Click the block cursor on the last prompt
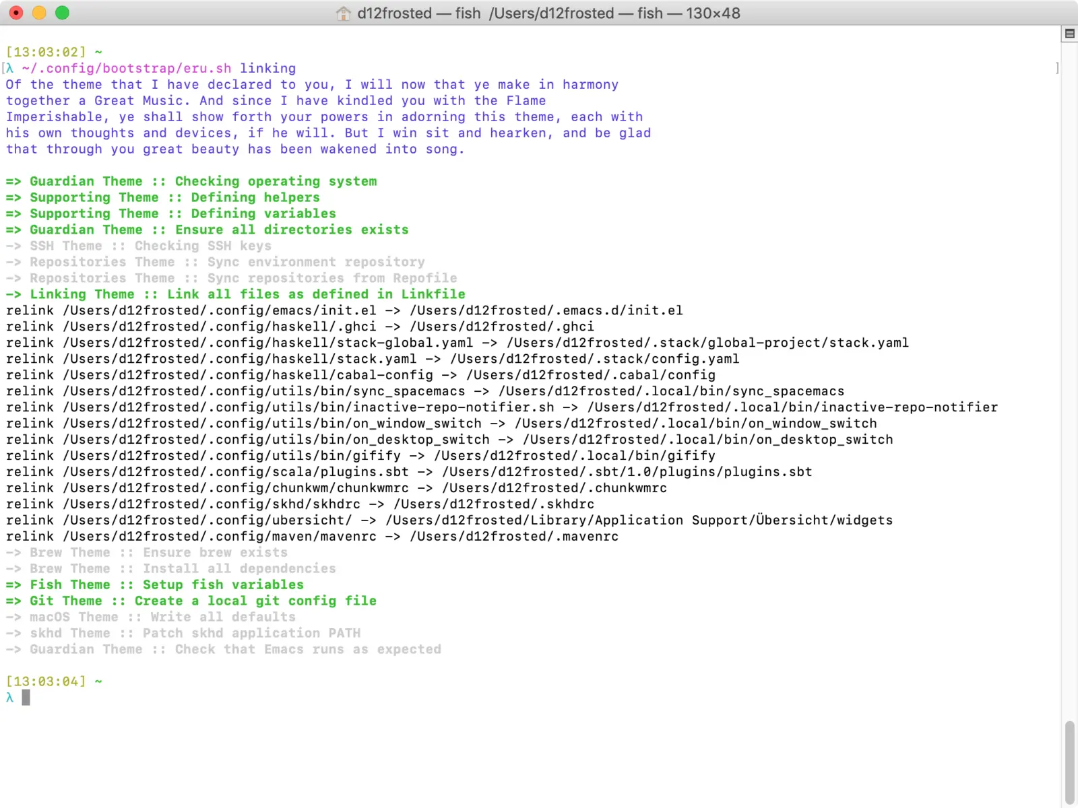This screenshot has height=808, width=1078. pos(26,698)
